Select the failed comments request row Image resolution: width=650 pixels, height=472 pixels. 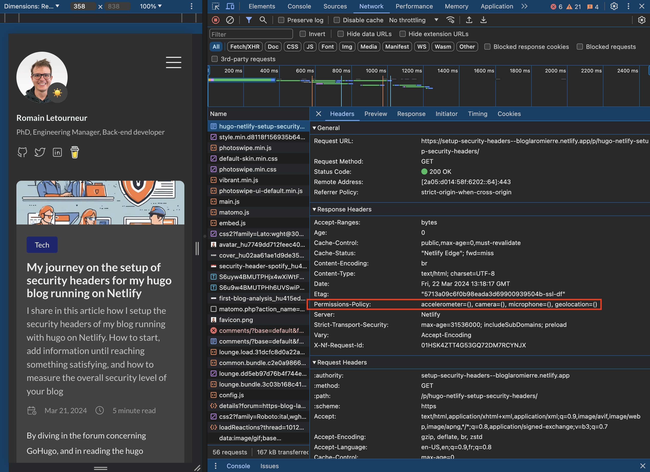point(258,330)
